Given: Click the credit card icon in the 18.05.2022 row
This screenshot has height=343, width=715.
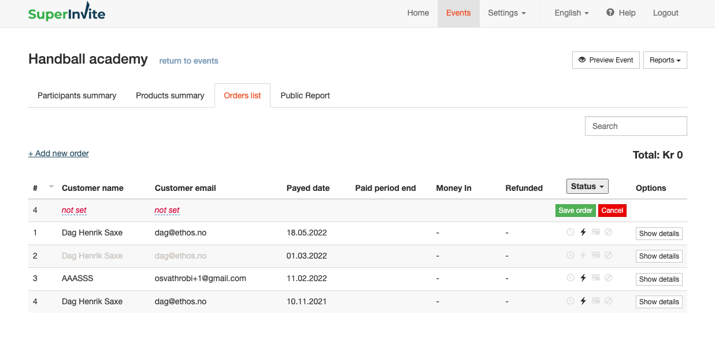Looking at the screenshot, I should pyautogui.click(x=596, y=232).
